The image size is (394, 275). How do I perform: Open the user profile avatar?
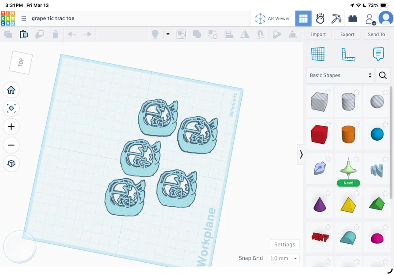pyautogui.click(x=386, y=18)
